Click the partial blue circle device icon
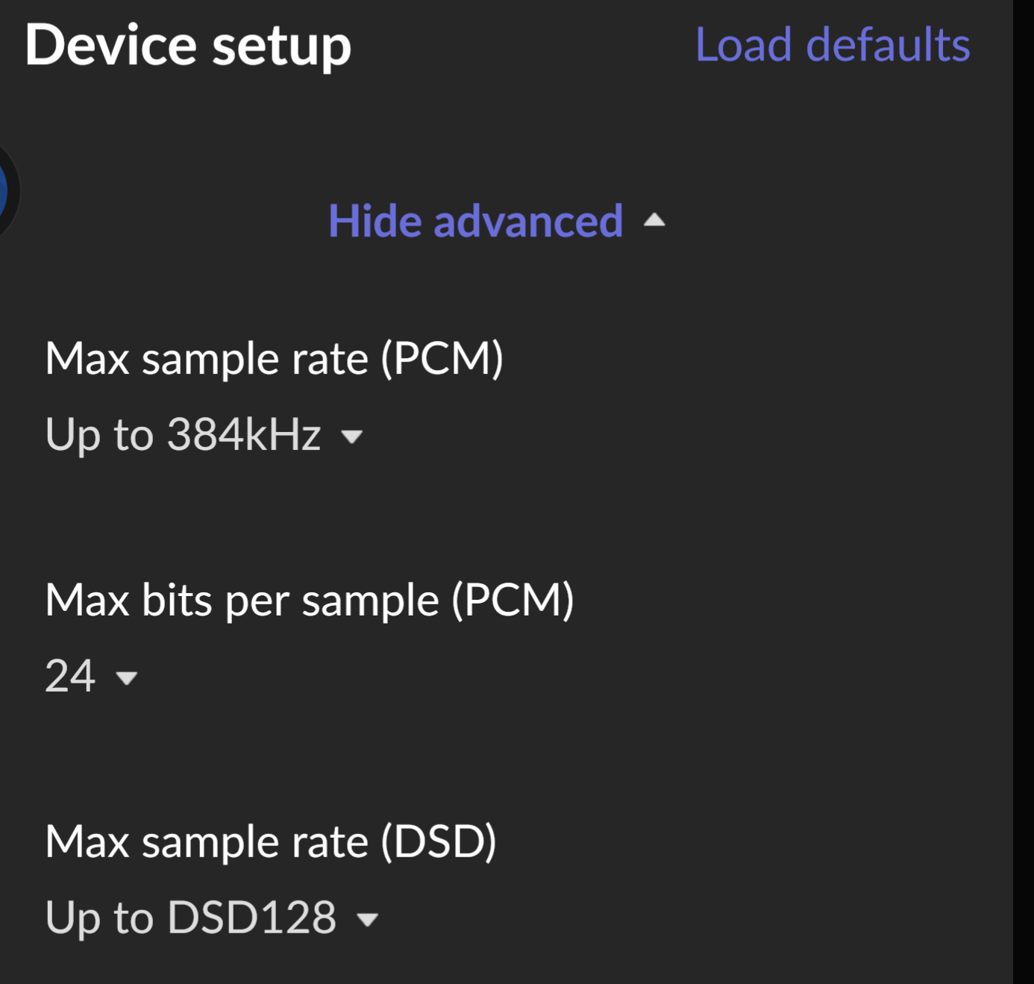1034x984 pixels. [x=7, y=192]
